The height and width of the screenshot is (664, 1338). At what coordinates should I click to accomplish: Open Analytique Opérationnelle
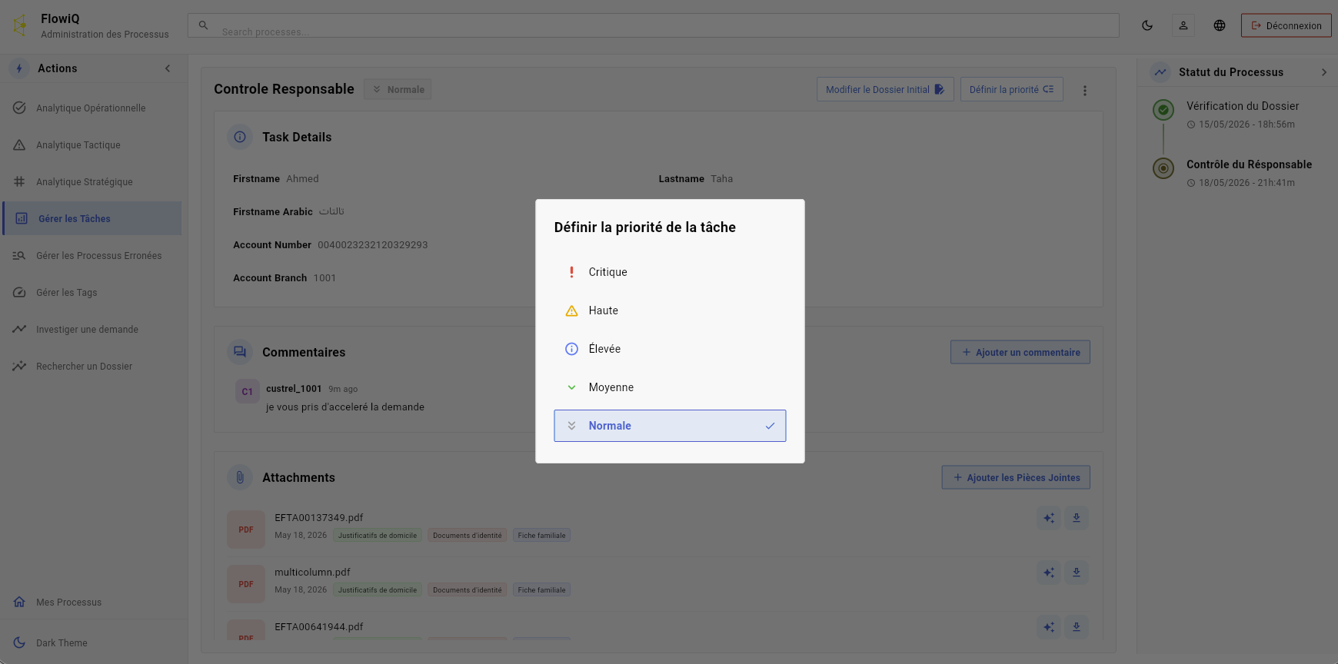92,108
